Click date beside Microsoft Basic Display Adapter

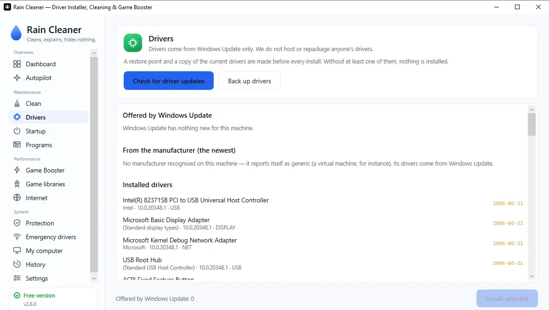coord(508,223)
